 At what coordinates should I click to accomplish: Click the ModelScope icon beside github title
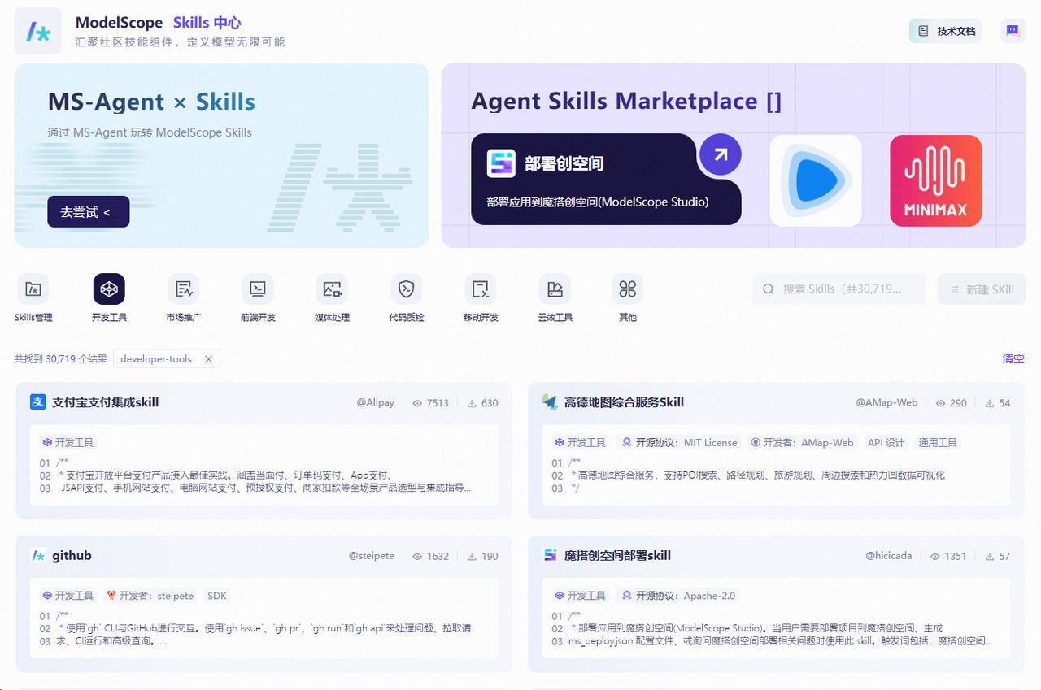point(37,556)
